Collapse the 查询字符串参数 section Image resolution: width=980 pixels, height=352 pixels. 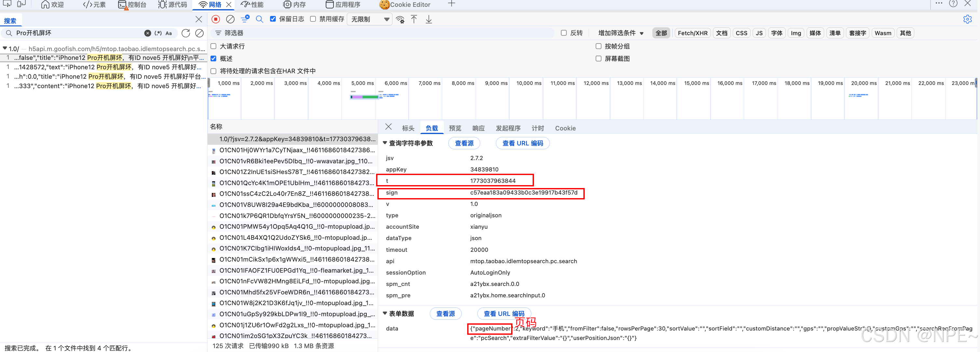(385, 143)
